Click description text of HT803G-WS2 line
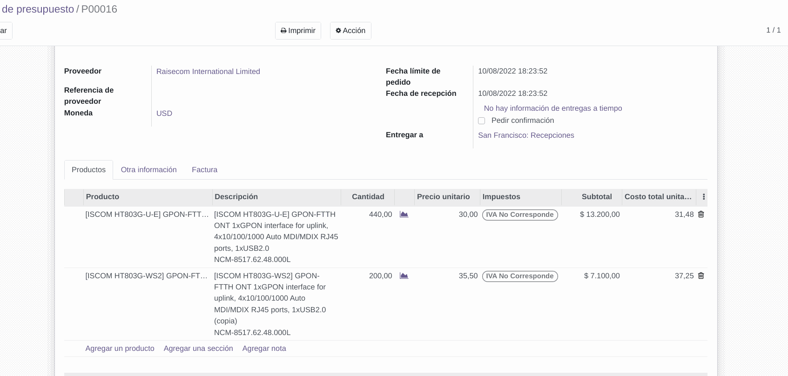The image size is (788, 376). pyautogui.click(x=270, y=304)
